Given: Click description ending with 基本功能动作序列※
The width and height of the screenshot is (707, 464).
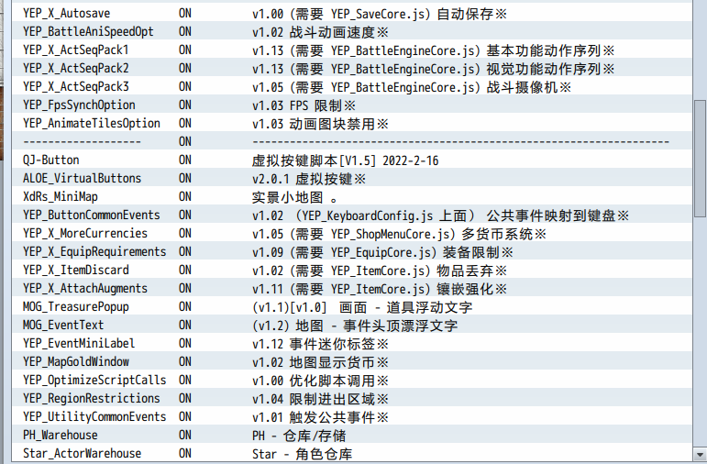Looking at the screenshot, I should (x=433, y=50).
